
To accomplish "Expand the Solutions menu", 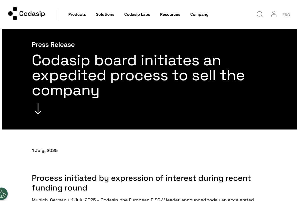I will coord(105,14).
